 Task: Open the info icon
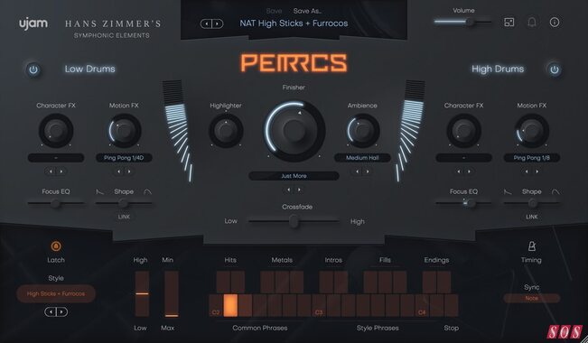[x=555, y=23]
